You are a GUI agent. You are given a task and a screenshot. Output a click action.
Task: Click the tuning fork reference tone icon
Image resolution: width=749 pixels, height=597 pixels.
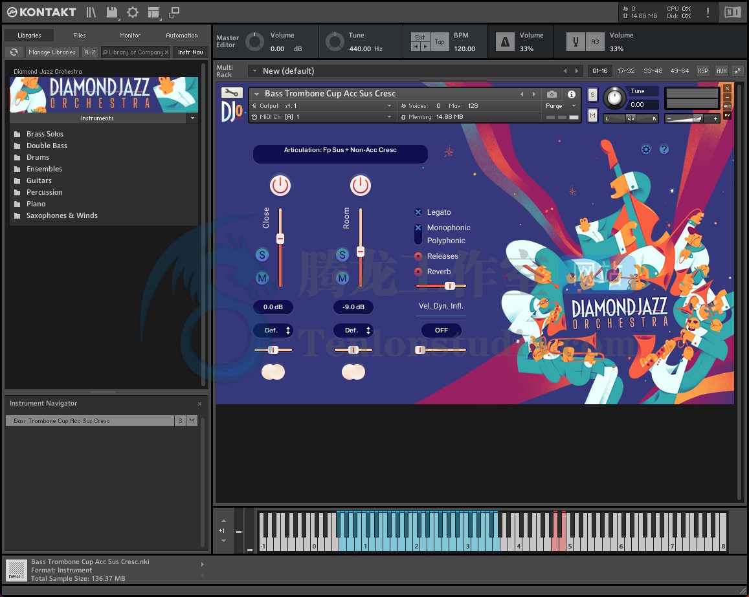576,42
